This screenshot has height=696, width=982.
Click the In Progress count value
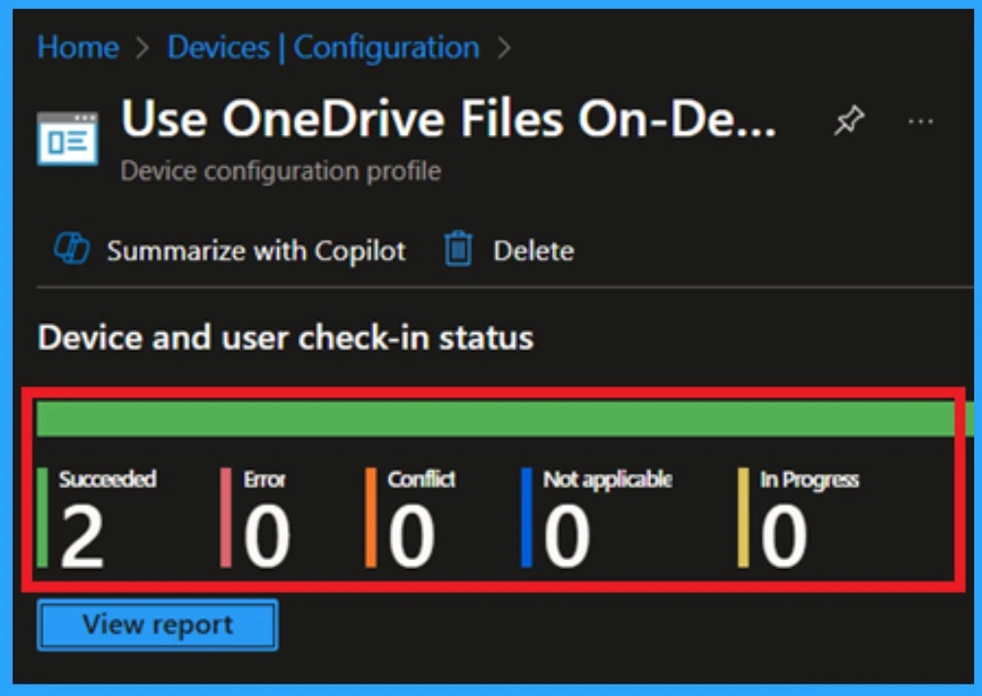pyautogui.click(x=784, y=538)
